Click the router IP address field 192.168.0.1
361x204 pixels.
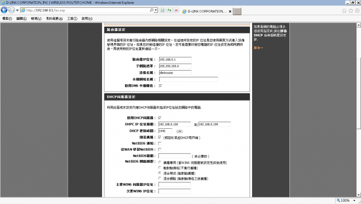pyautogui.click(x=175, y=59)
